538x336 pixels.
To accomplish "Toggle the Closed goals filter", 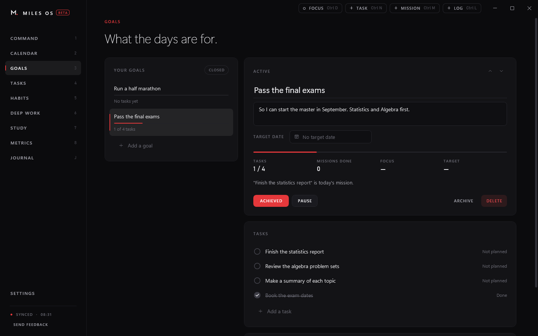I will tap(216, 70).
